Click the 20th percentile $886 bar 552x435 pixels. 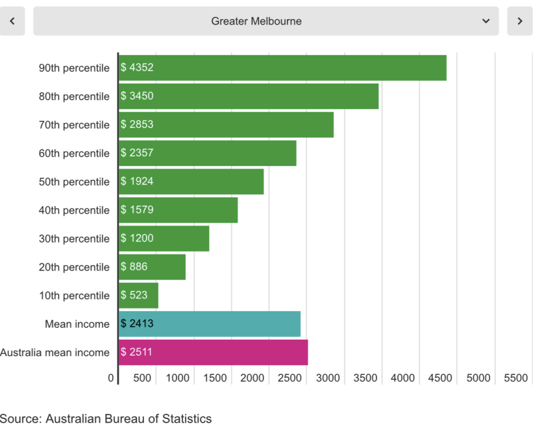click(x=152, y=267)
